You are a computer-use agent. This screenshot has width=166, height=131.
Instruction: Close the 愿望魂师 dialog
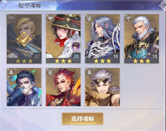pos(163,5)
